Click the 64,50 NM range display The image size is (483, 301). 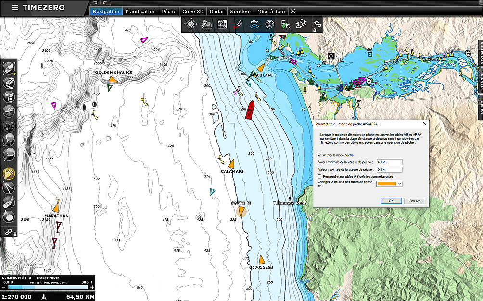(80, 297)
